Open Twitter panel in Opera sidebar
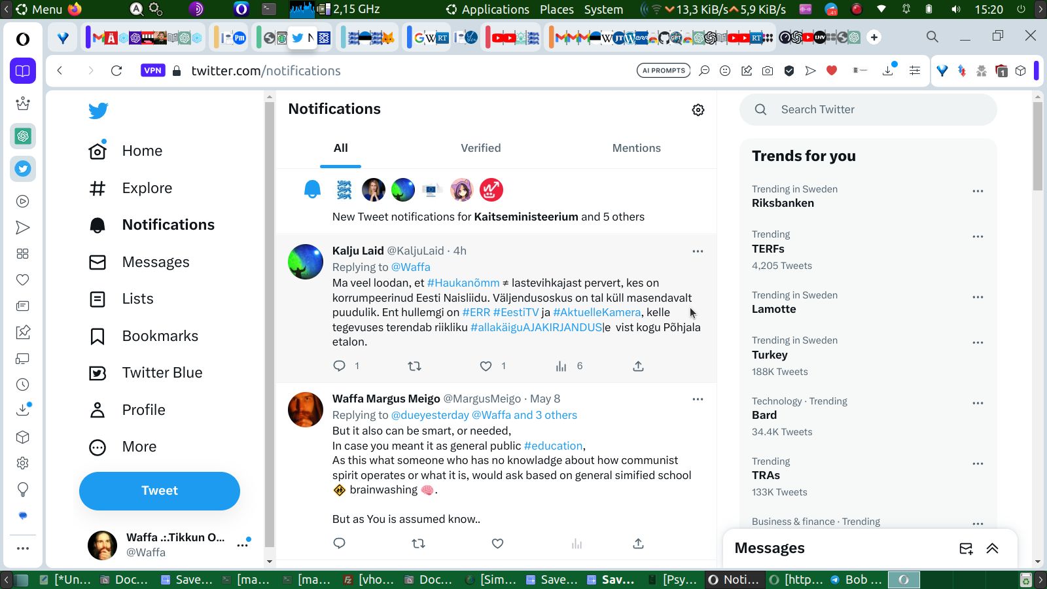This screenshot has height=589, width=1047. pyautogui.click(x=23, y=169)
